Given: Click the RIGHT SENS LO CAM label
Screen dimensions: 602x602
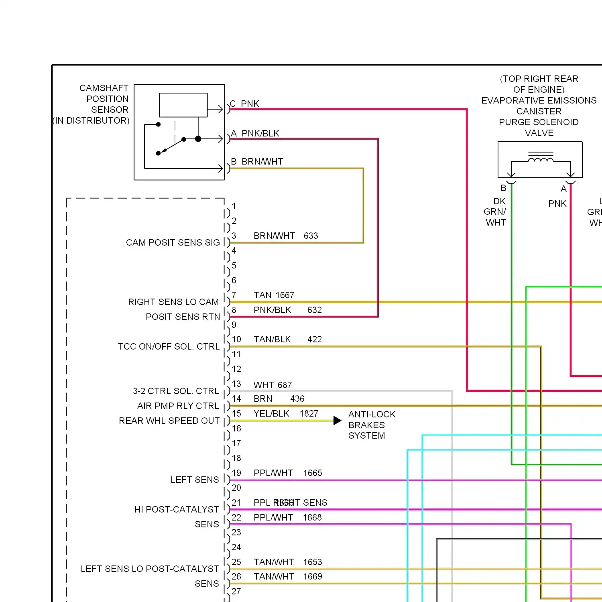Looking at the screenshot, I should tap(173, 302).
